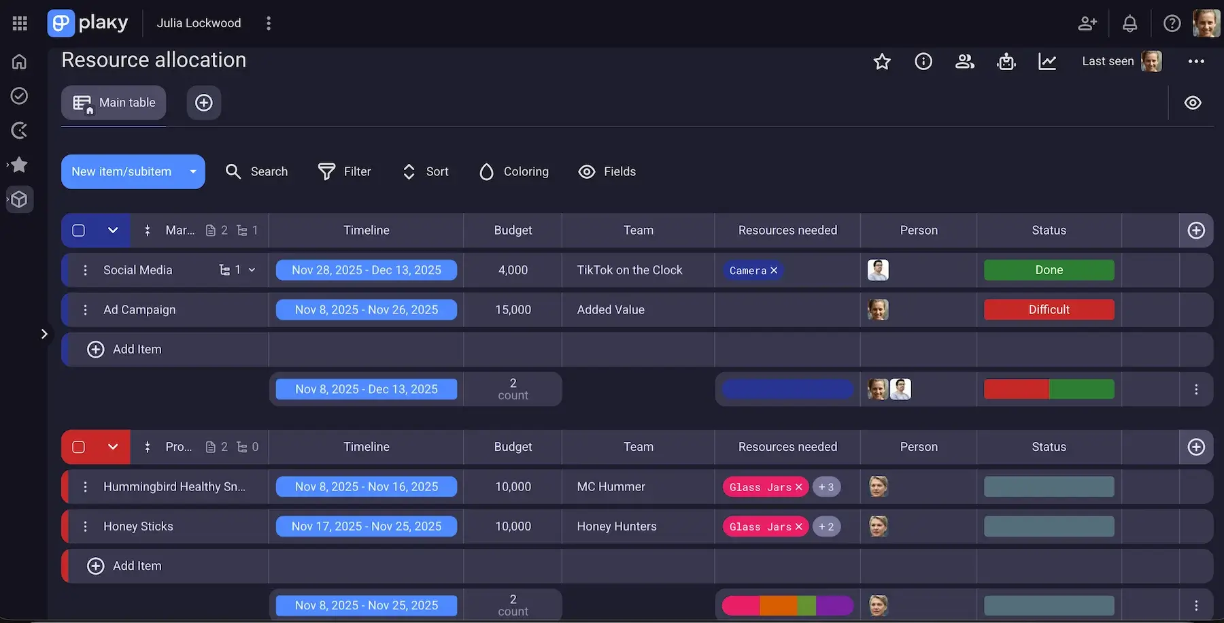This screenshot has height=623, width=1224.
Task: Open My tasks checkmark icon in sidebar
Action: point(19,96)
